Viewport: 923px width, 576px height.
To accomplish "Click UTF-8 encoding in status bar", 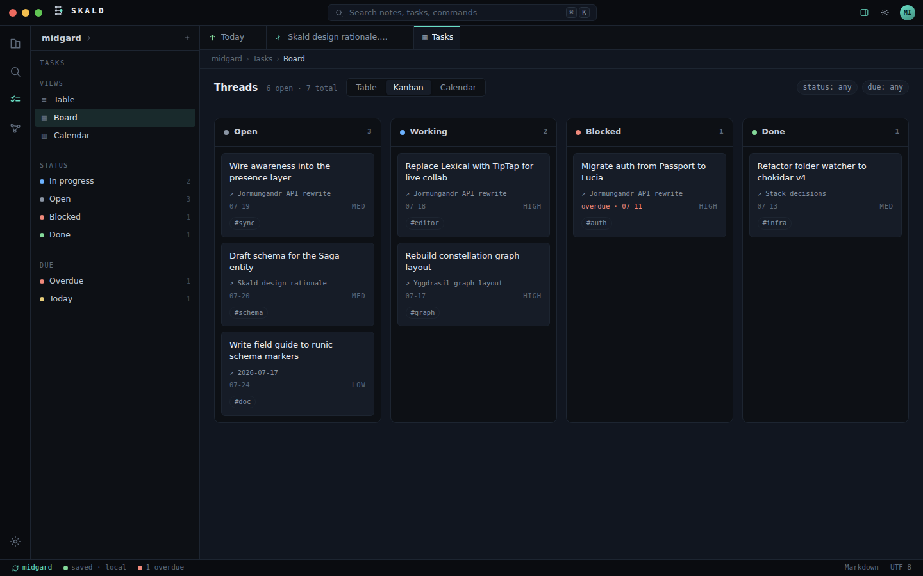I will 901,568.
